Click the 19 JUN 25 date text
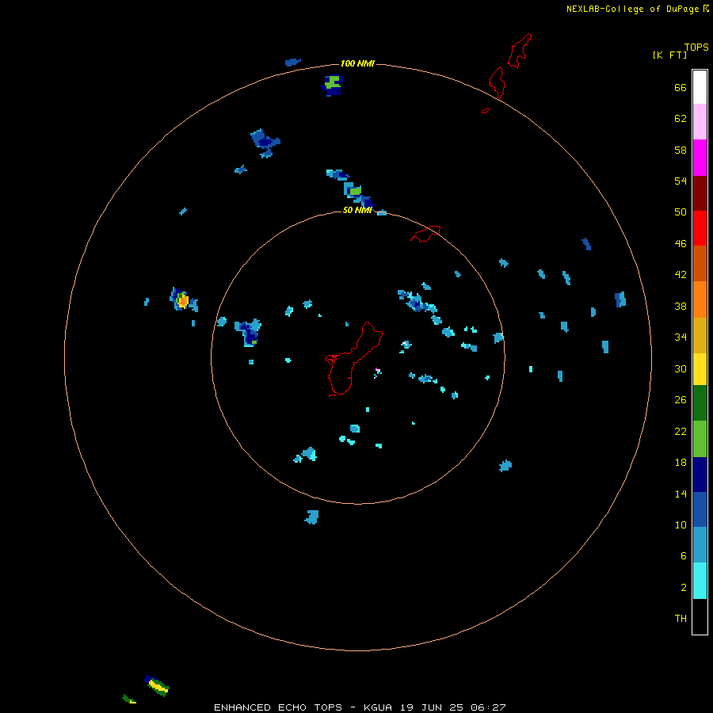Viewport: 713px width, 713px height. click(432, 707)
